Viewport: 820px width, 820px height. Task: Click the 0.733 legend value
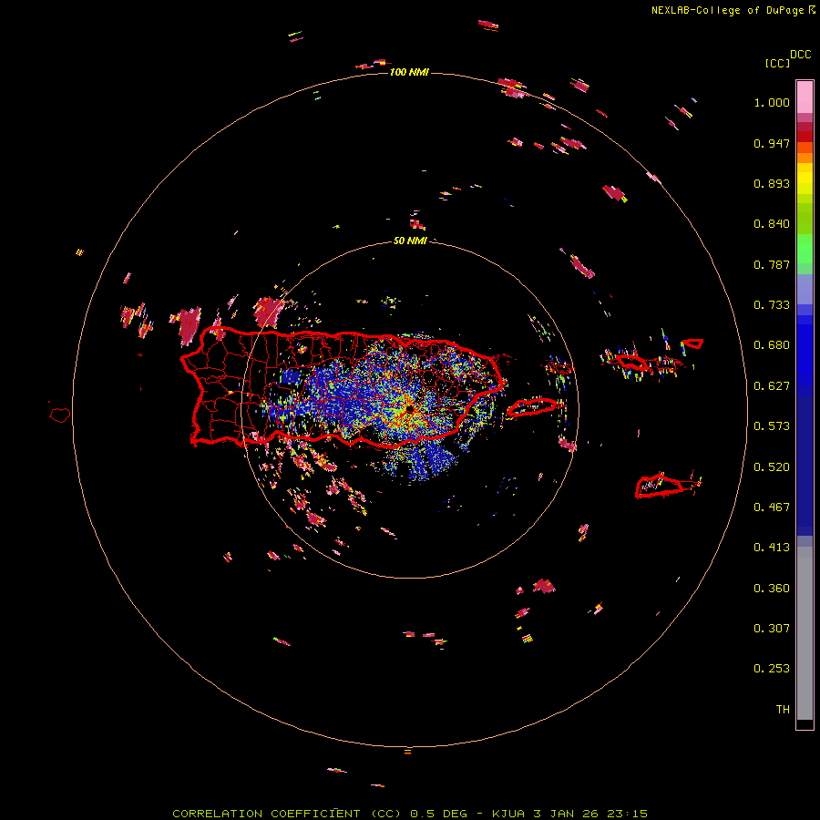coord(772,305)
